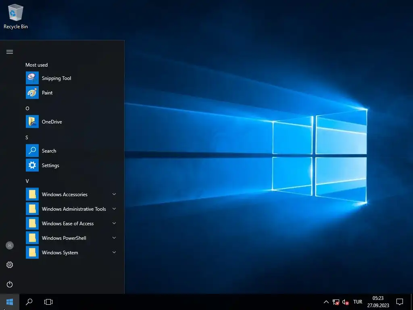
Task: Click the Windows Ease of Access folder icon
Action: 32,223
